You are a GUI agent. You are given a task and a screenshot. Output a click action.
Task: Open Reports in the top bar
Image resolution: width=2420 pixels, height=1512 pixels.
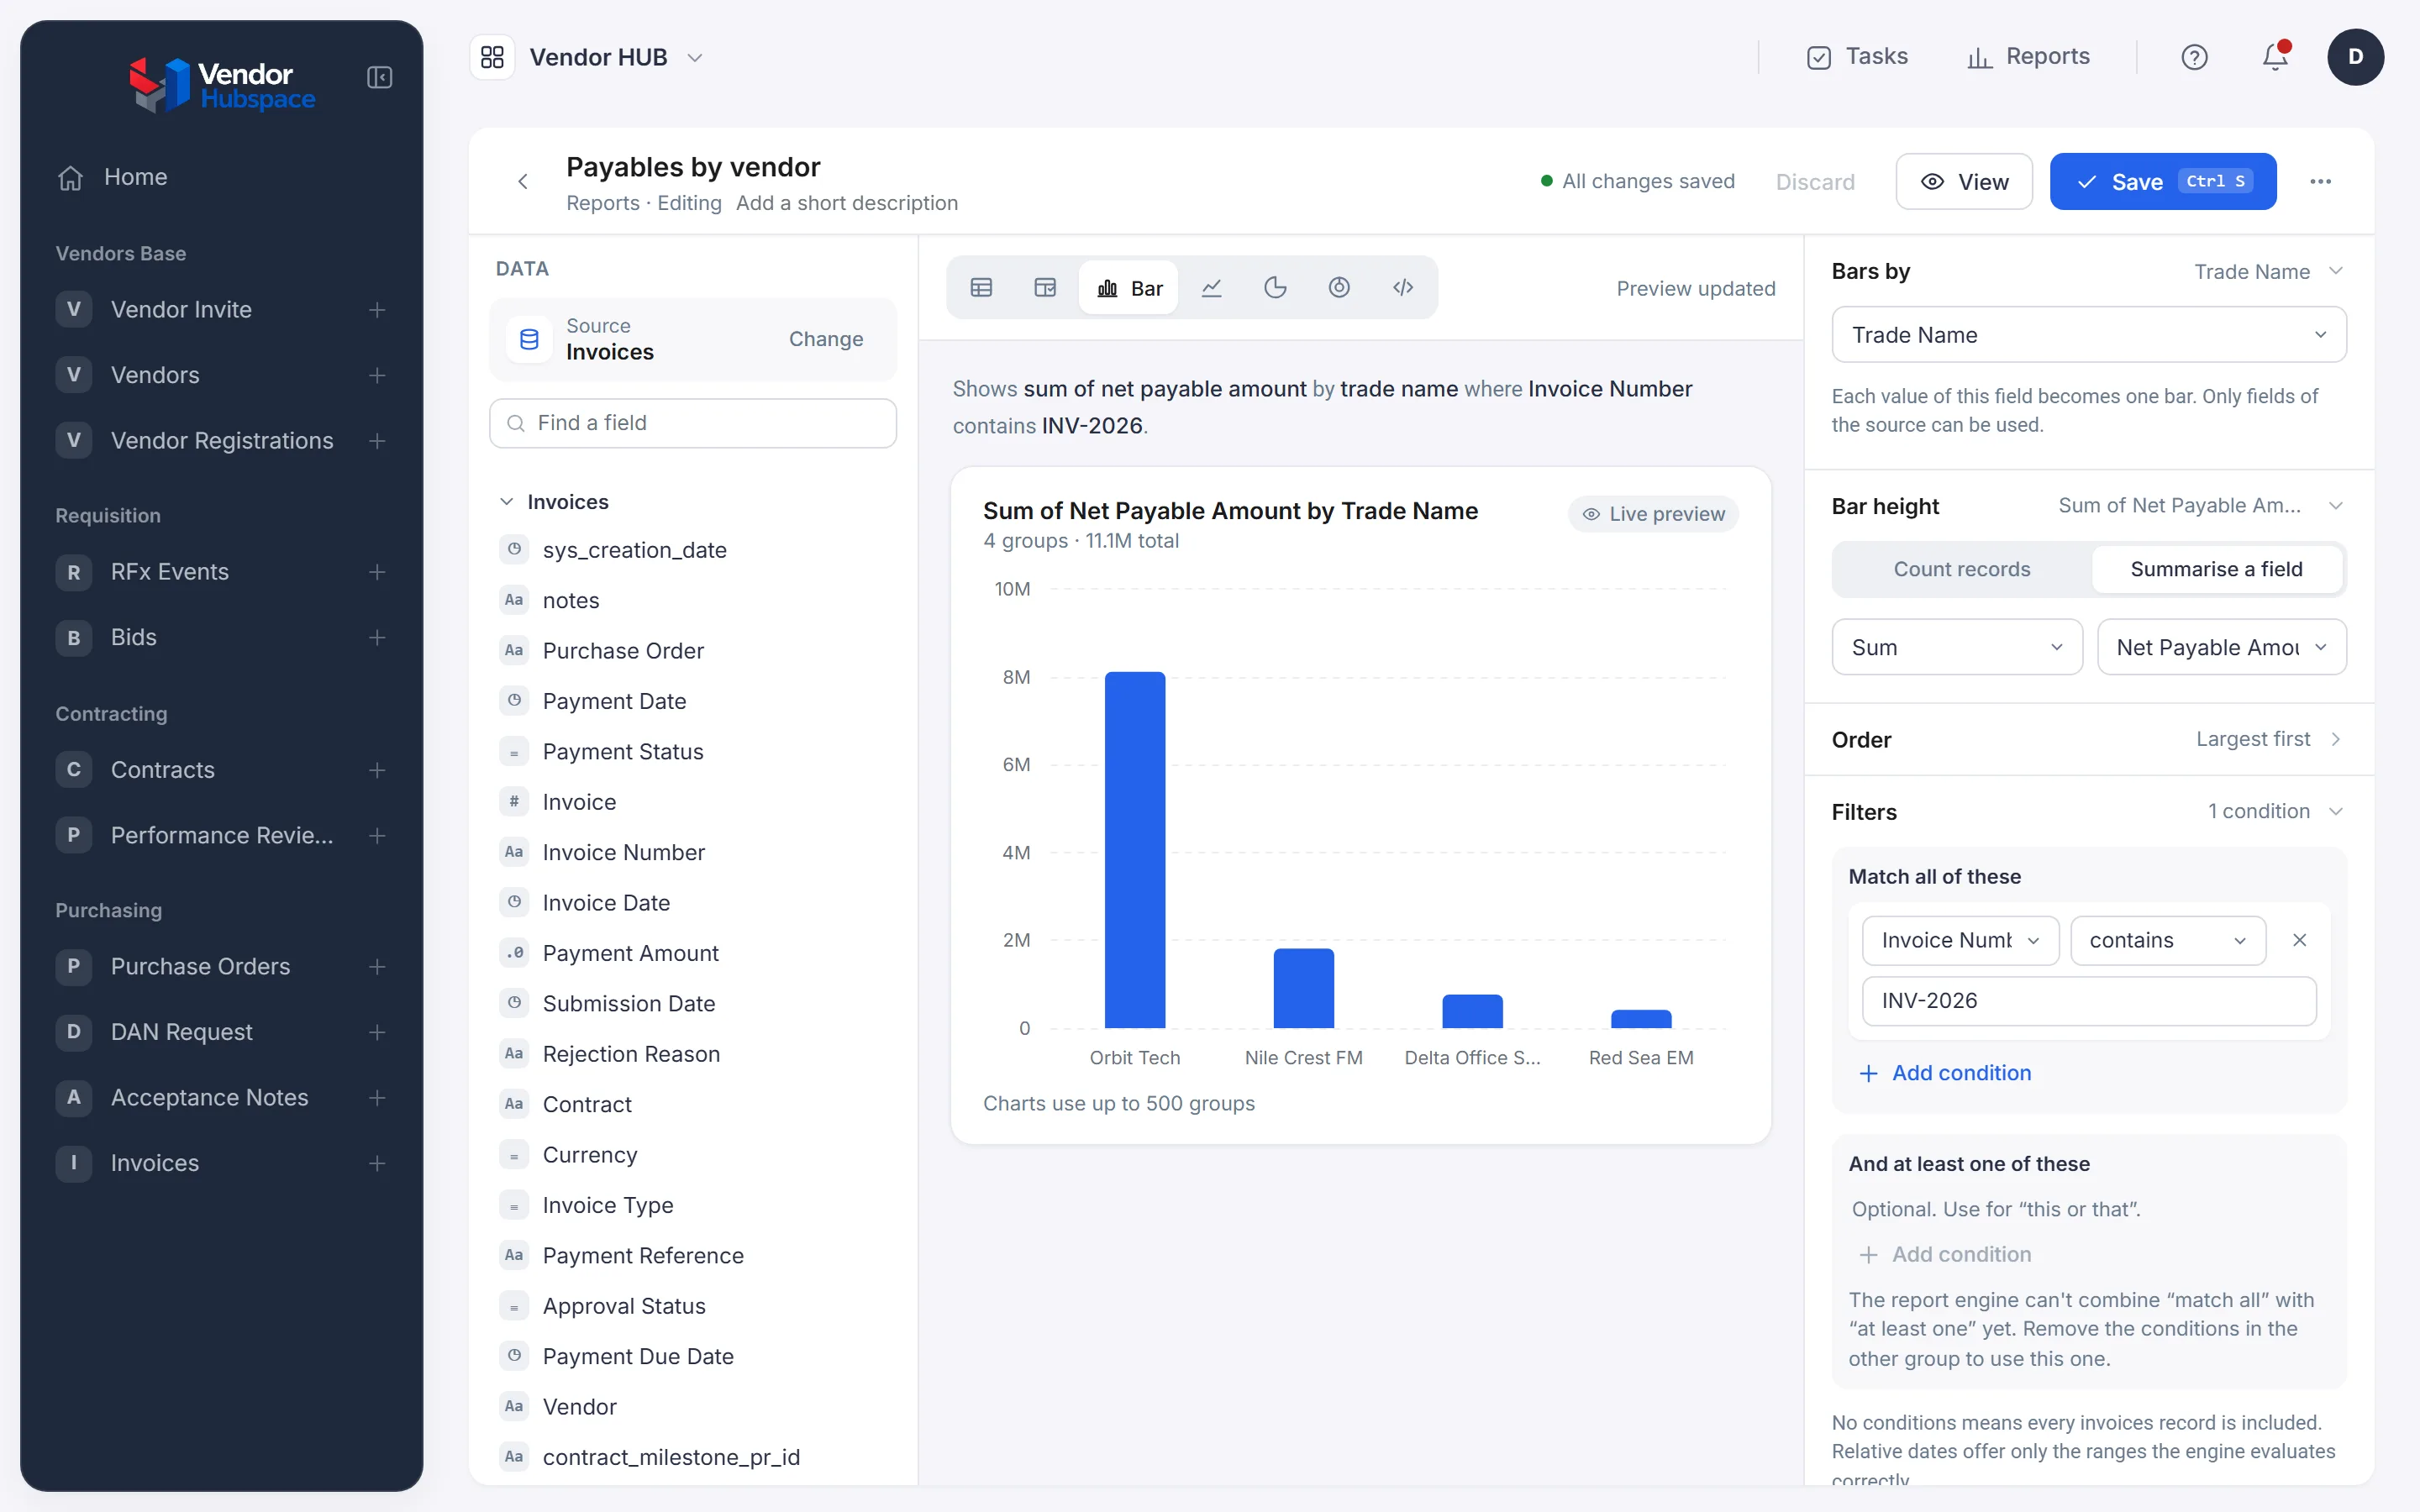2028,57
